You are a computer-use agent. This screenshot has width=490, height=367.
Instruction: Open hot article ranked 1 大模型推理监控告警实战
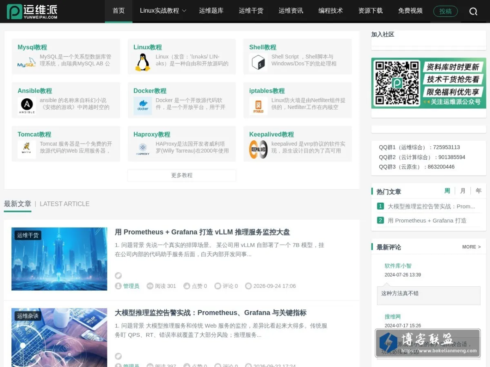tap(431, 206)
